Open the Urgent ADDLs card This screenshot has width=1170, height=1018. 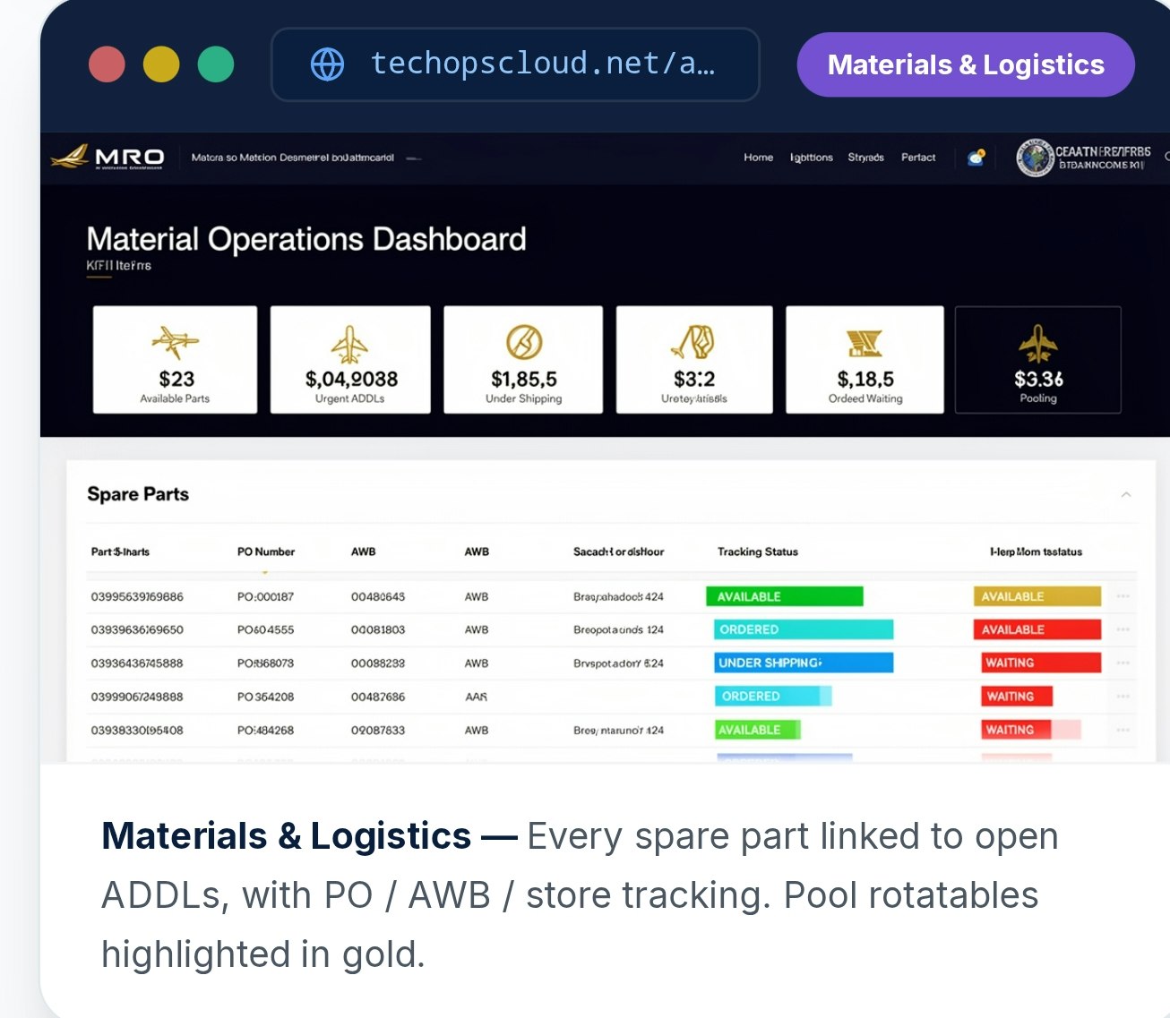(x=350, y=360)
